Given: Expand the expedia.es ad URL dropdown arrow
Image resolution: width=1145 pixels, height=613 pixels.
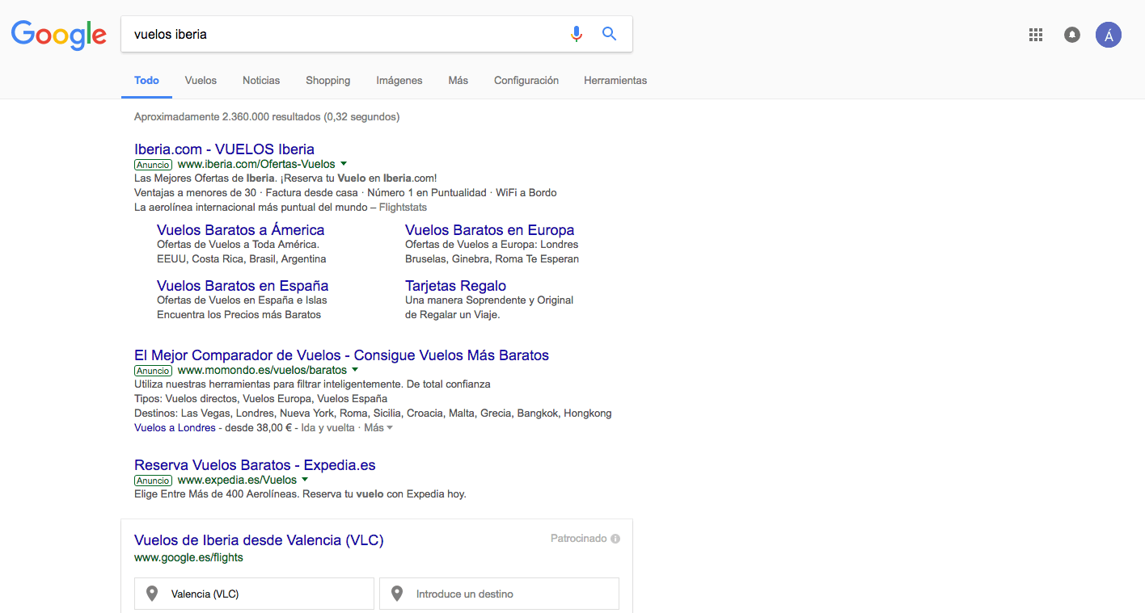Looking at the screenshot, I should pyautogui.click(x=305, y=480).
